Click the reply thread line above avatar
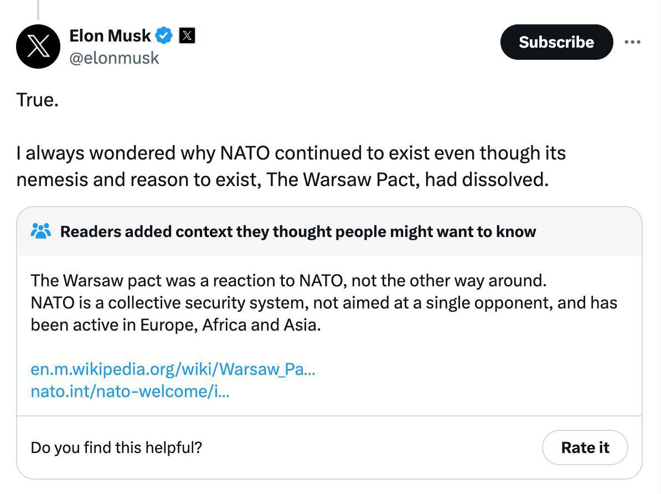 click(x=38, y=9)
